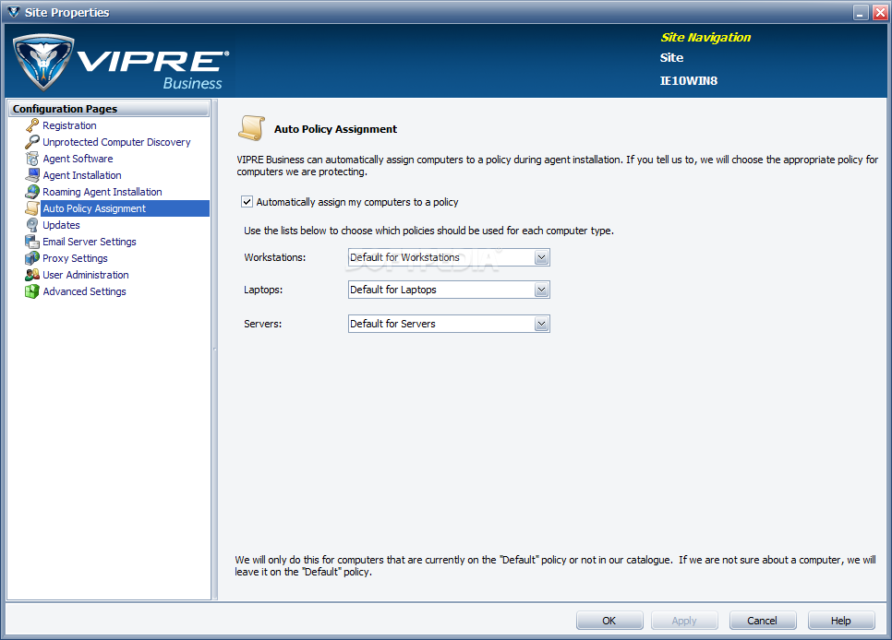Open Help for this dialog
Screen dimensions: 892x640
tap(841, 621)
